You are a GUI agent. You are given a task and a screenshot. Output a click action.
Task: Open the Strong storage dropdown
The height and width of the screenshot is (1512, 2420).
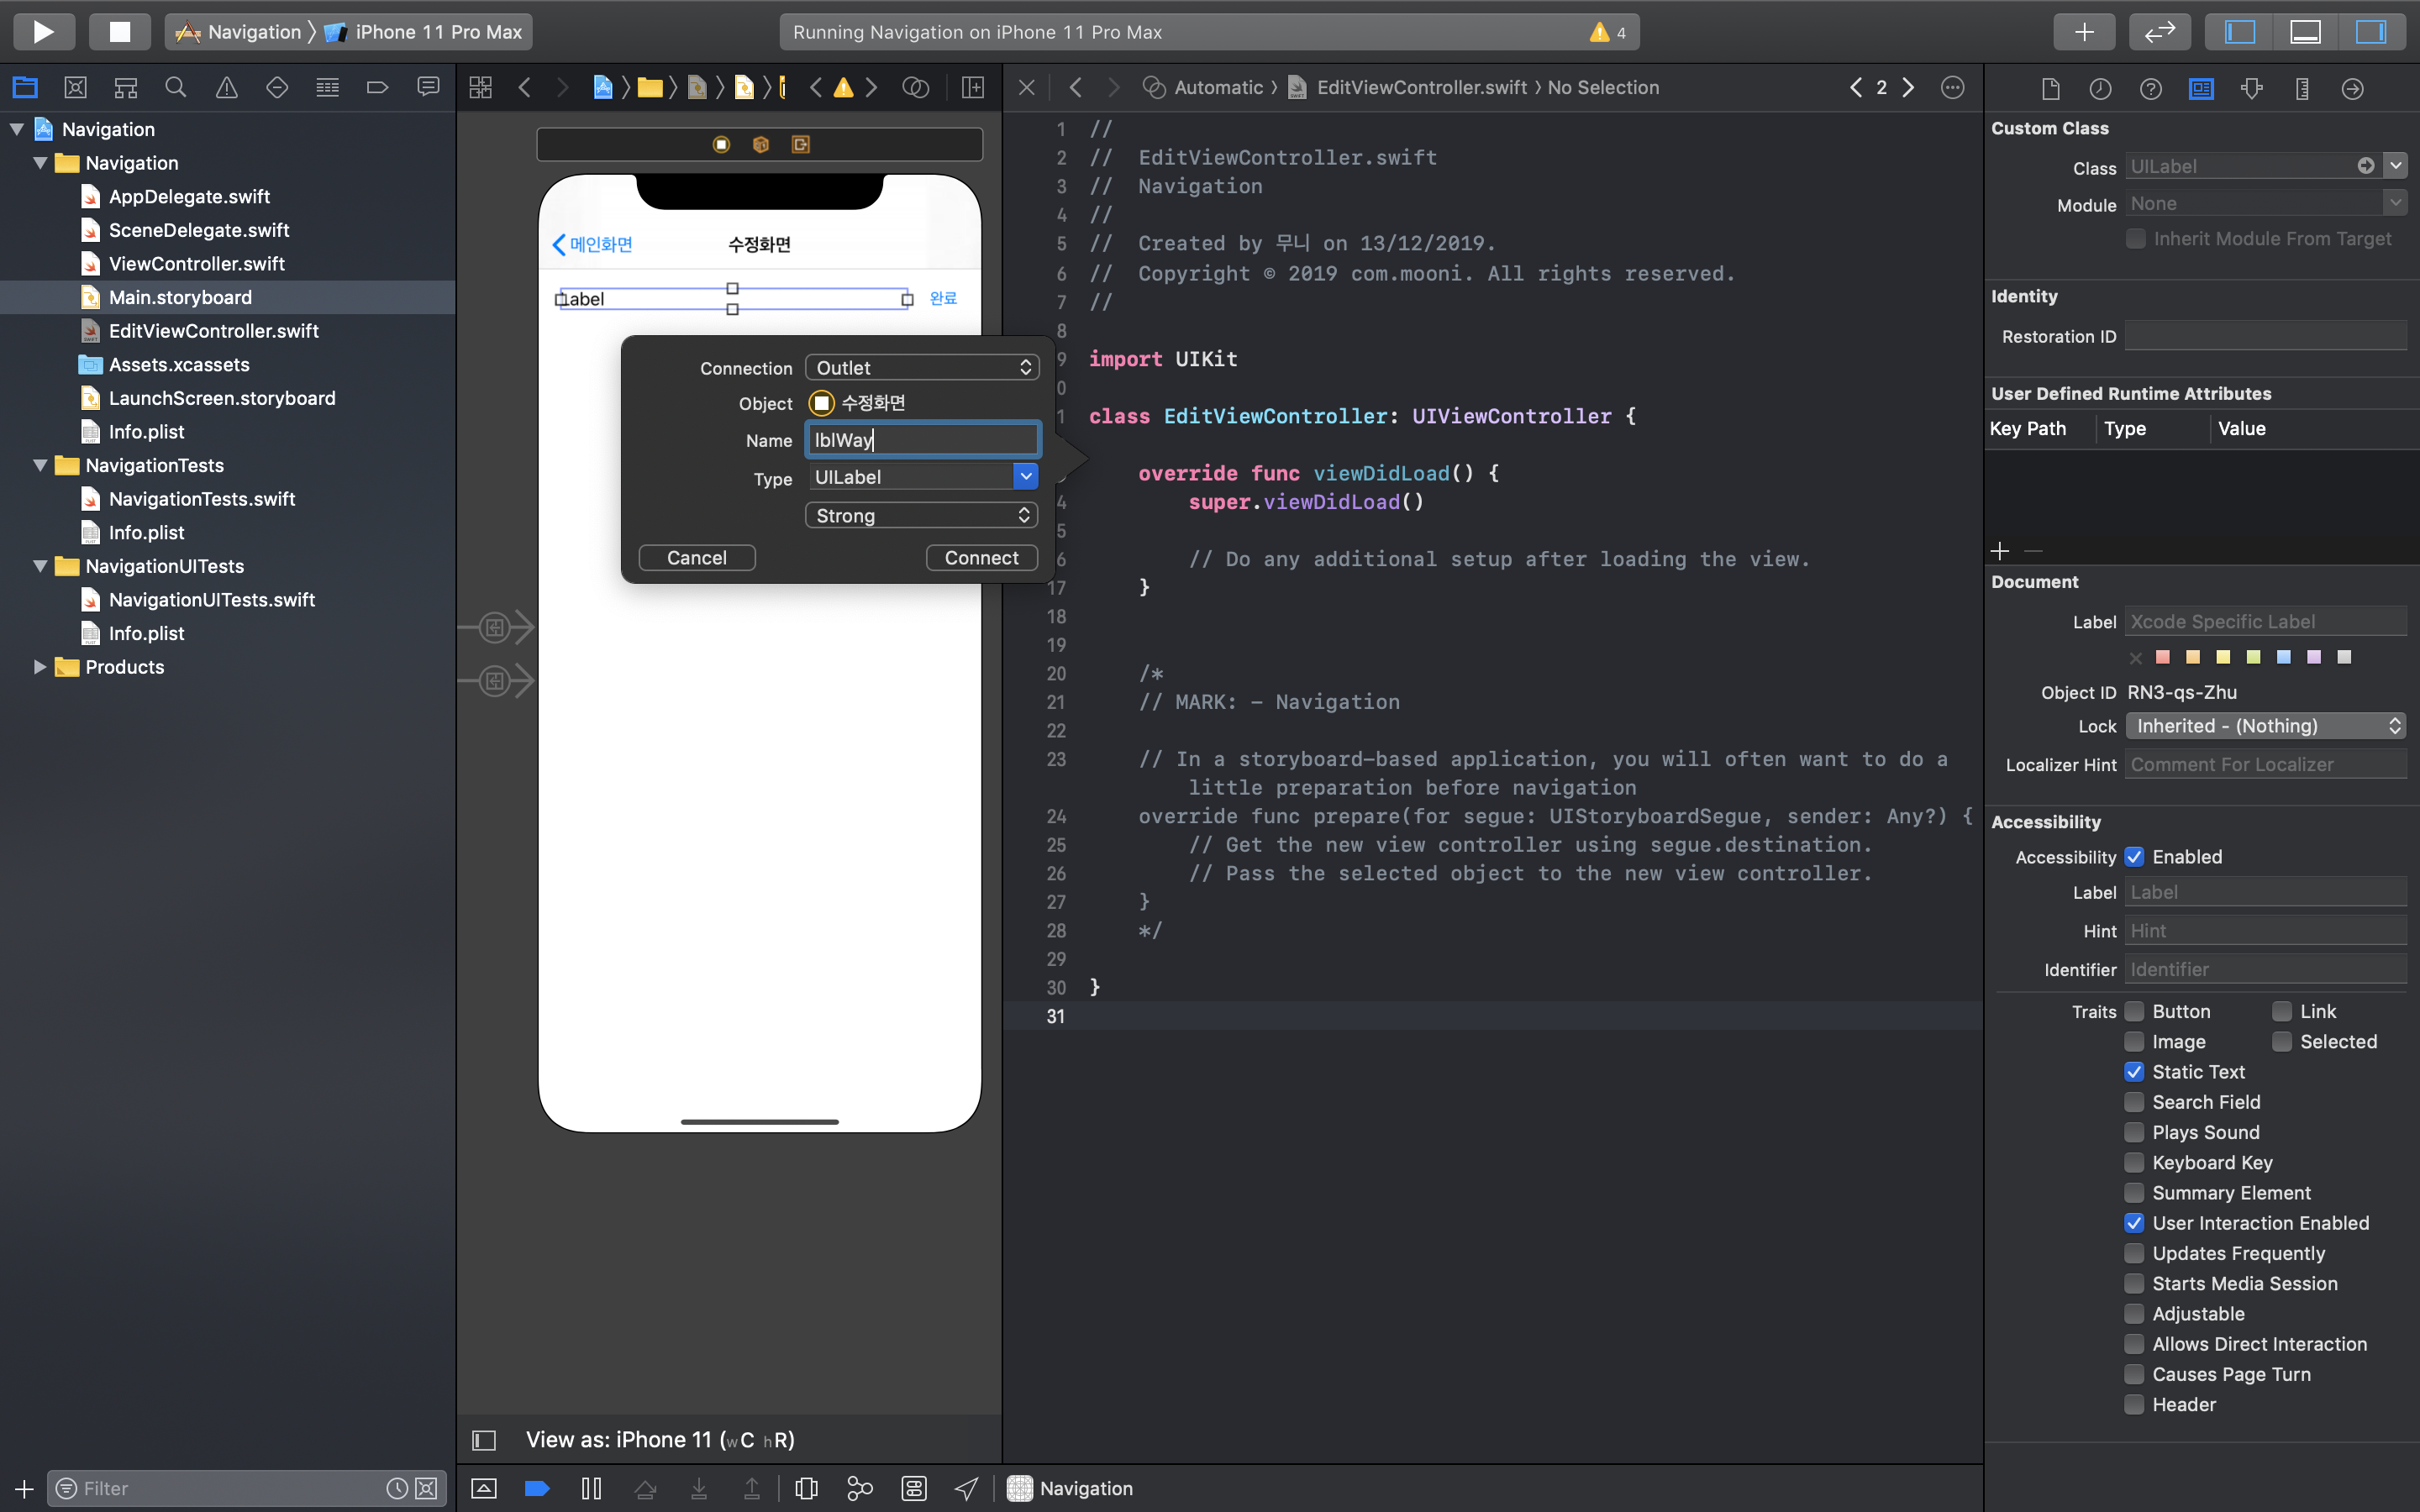pyautogui.click(x=921, y=516)
